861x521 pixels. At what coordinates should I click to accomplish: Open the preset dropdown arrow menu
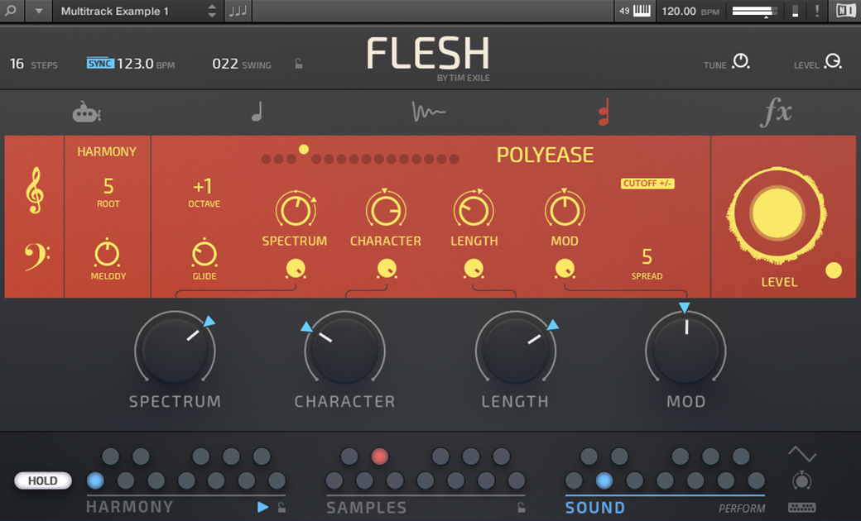pyautogui.click(x=38, y=11)
